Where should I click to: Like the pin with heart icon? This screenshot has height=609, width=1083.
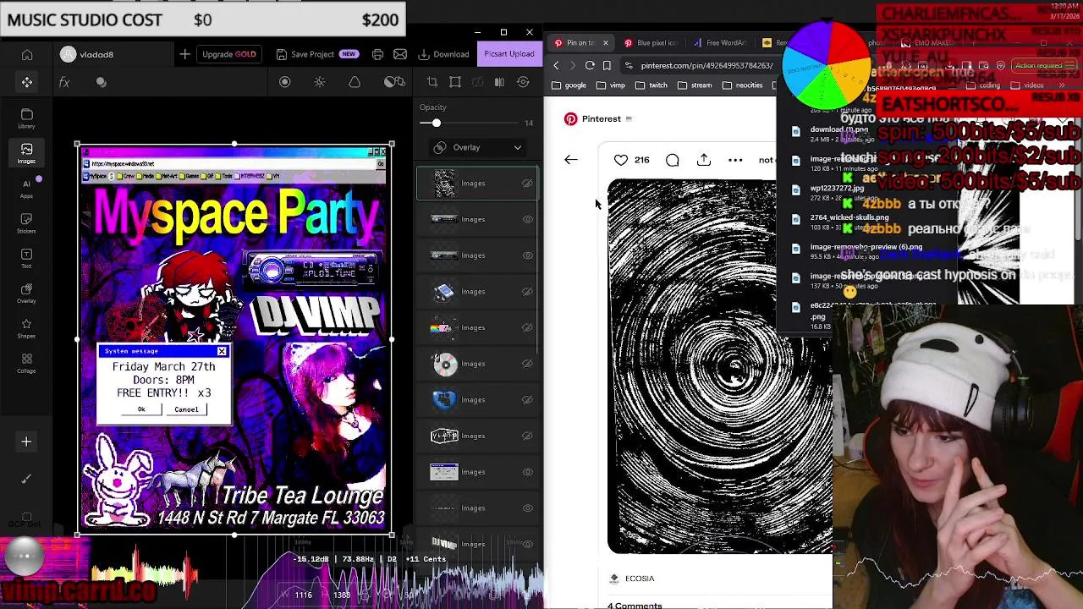click(x=621, y=160)
